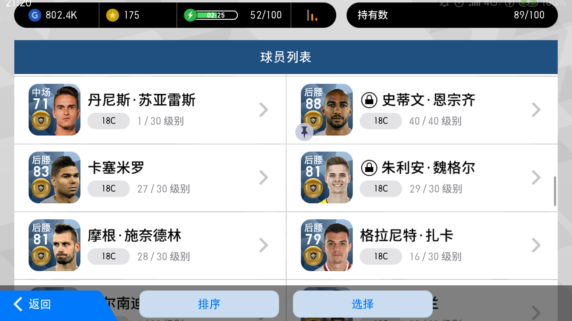The image size is (572, 321).
Task: Tap the green lightning energy icon
Action: pos(190,15)
